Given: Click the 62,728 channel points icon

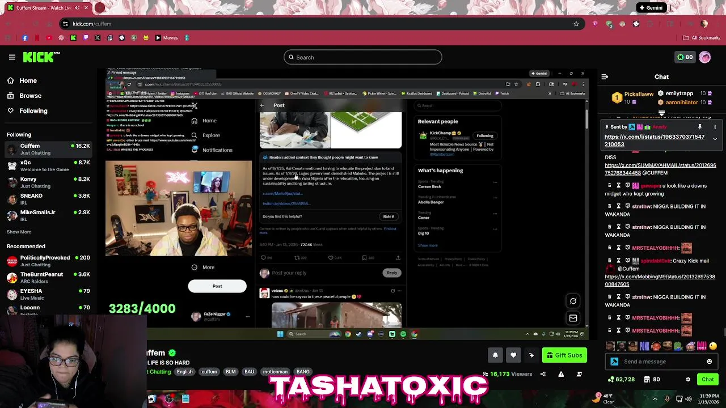Looking at the screenshot, I should pyautogui.click(x=611, y=379).
